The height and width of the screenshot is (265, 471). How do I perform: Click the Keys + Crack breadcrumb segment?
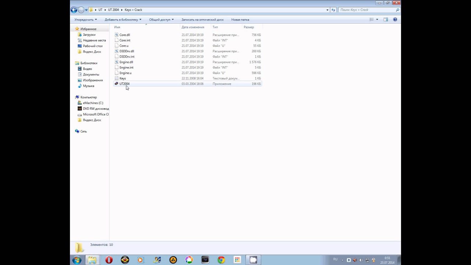pos(133,10)
